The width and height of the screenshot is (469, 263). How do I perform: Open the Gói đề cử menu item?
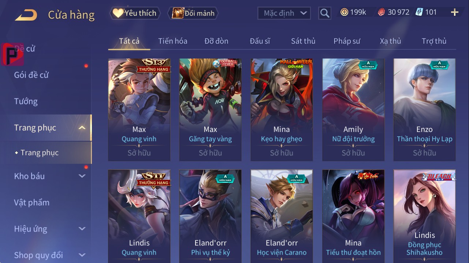(x=31, y=75)
